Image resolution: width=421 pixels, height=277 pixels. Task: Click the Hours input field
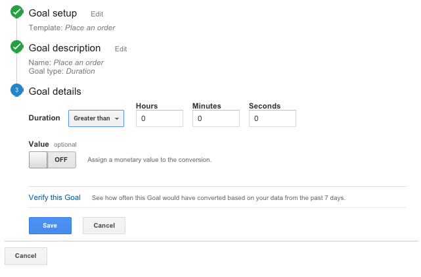click(x=160, y=118)
